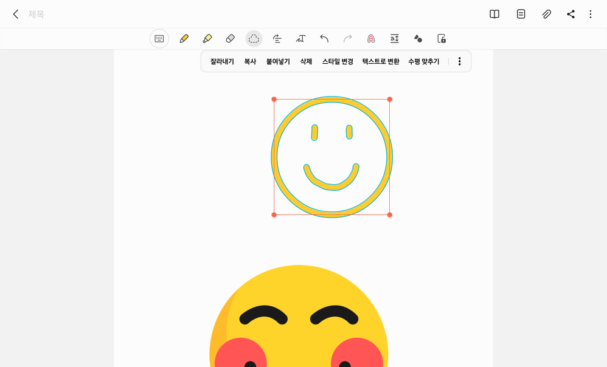This screenshot has height=367, width=607.
Task: Select the Pen tool
Action: [184, 39]
